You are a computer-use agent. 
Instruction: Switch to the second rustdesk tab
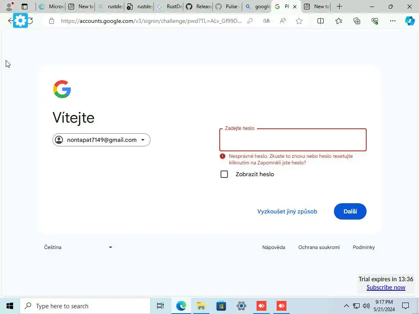point(139,7)
